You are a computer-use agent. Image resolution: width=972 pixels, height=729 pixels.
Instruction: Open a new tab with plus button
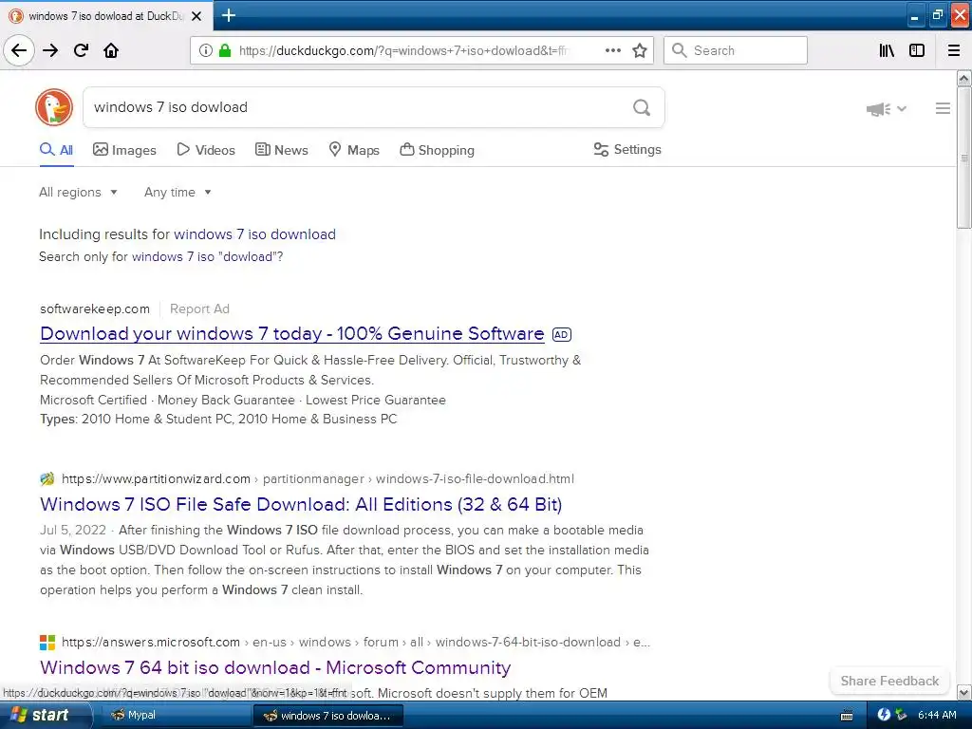point(229,15)
